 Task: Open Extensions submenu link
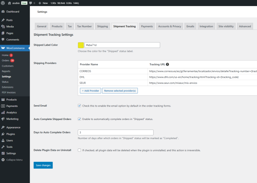click(8, 87)
